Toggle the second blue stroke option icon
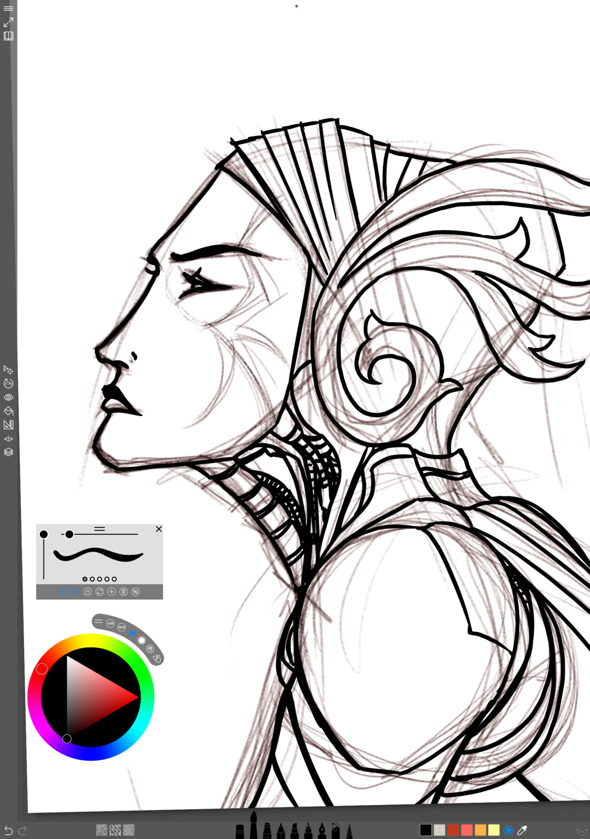Screen dimensions: 590x839 coord(75,591)
